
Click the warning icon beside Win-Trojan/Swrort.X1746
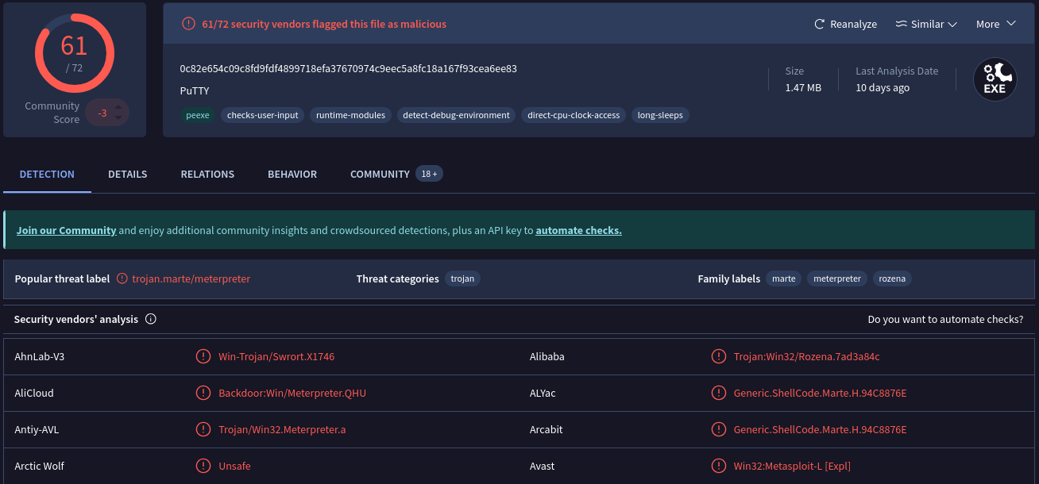[x=203, y=356]
